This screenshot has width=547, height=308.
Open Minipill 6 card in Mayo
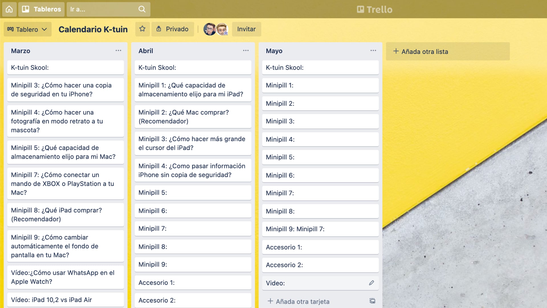320,175
